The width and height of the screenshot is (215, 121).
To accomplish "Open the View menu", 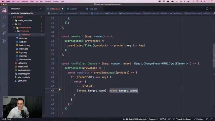I will pos(32,1).
